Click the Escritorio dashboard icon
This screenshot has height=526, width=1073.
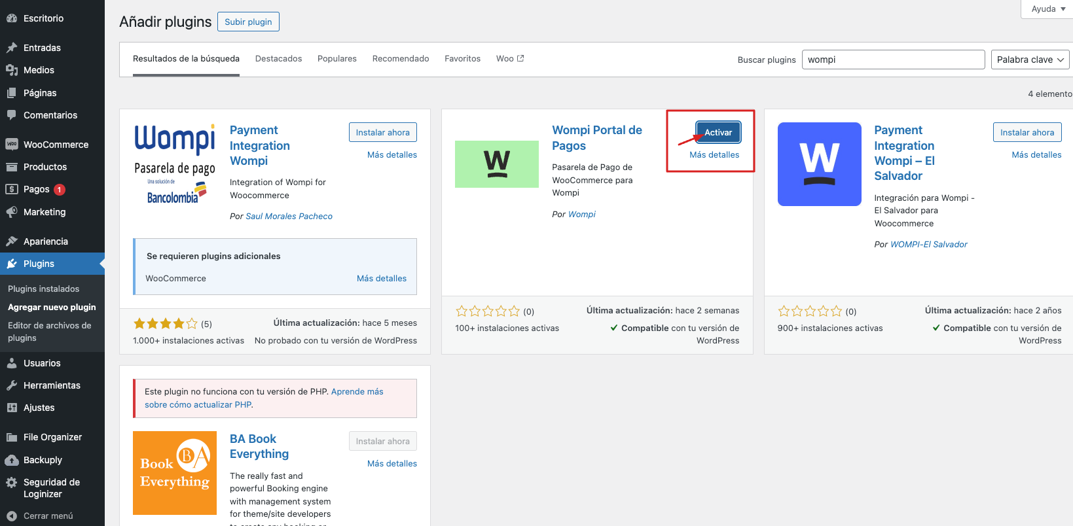coord(11,18)
